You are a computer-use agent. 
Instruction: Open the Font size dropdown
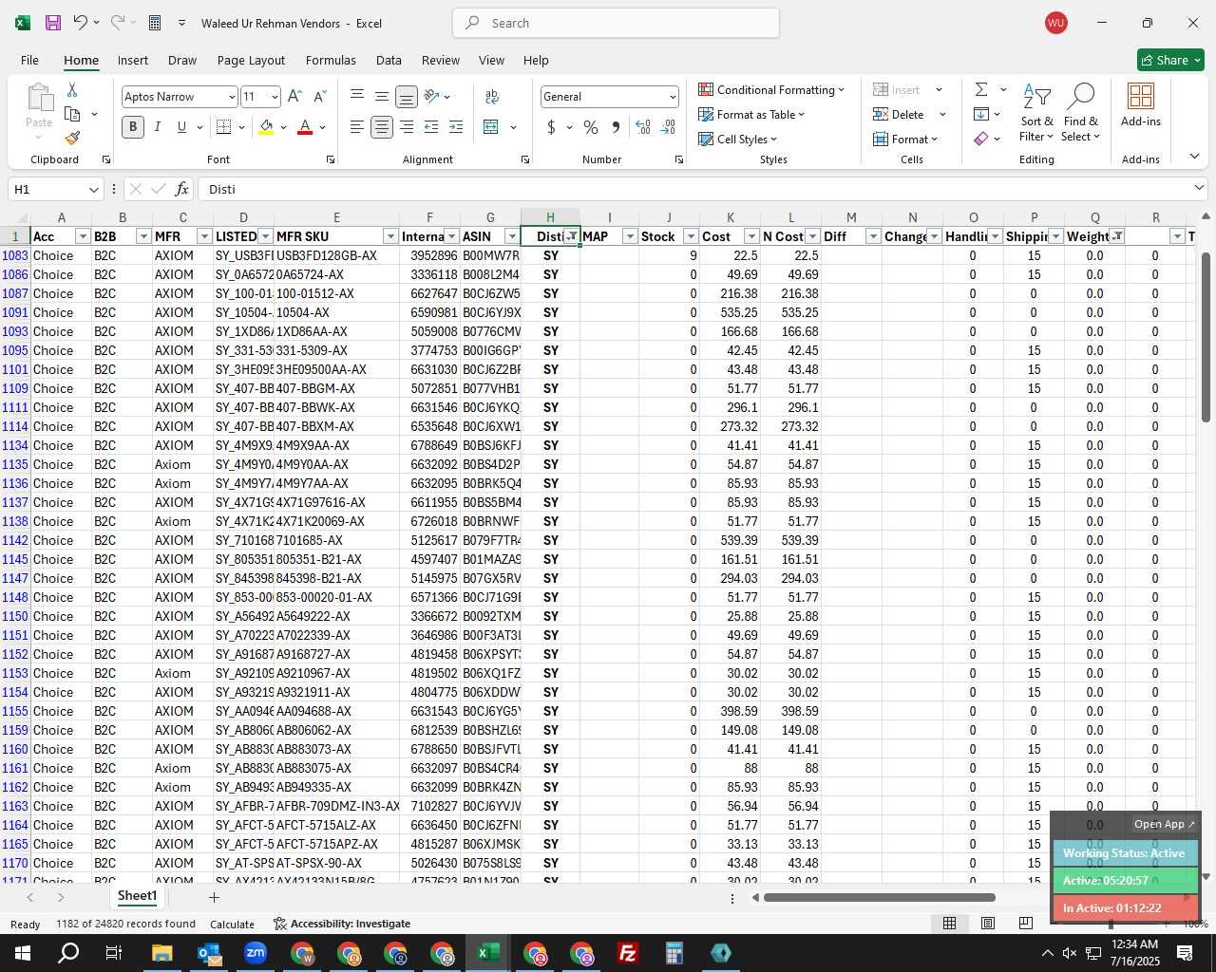(x=275, y=97)
